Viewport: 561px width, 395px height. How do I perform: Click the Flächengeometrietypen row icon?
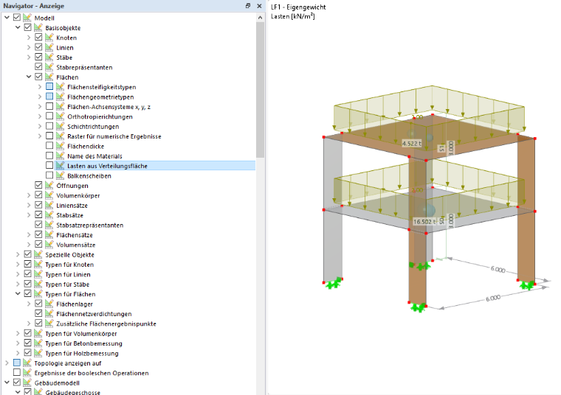click(61, 97)
